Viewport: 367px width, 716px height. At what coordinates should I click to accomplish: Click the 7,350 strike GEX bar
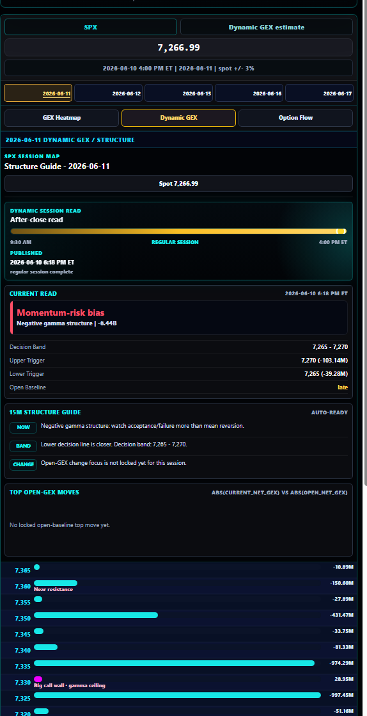tap(96, 615)
